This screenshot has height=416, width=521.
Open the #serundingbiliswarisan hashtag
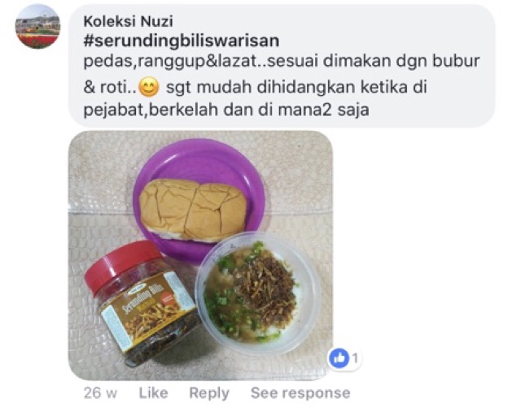coord(181,41)
